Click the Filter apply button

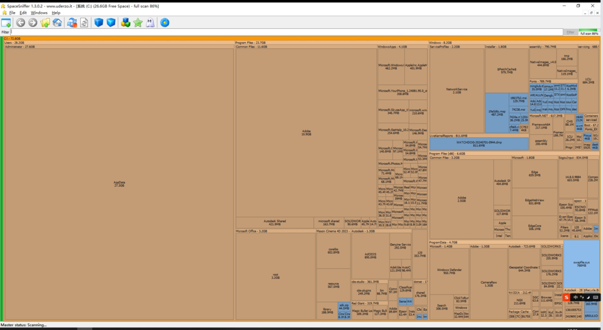[570, 33]
